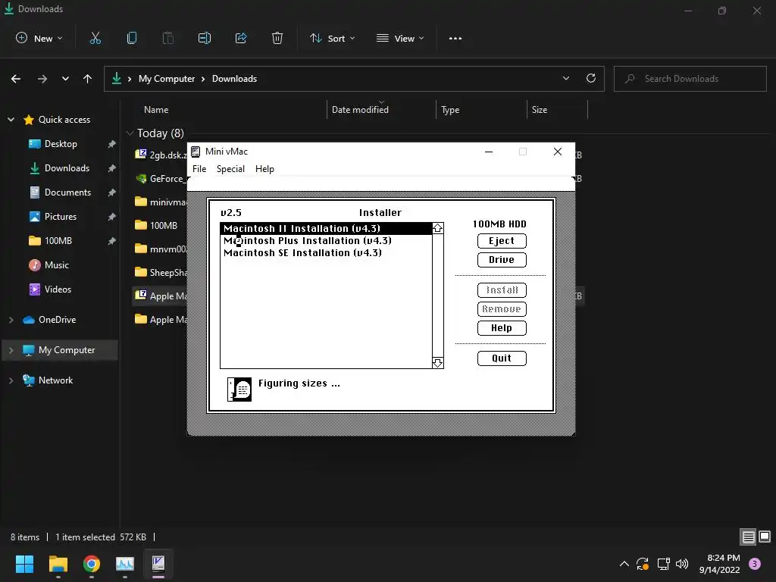Open Pictures in Quick access sidebar
This screenshot has height=582, width=776.
[x=61, y=217]
